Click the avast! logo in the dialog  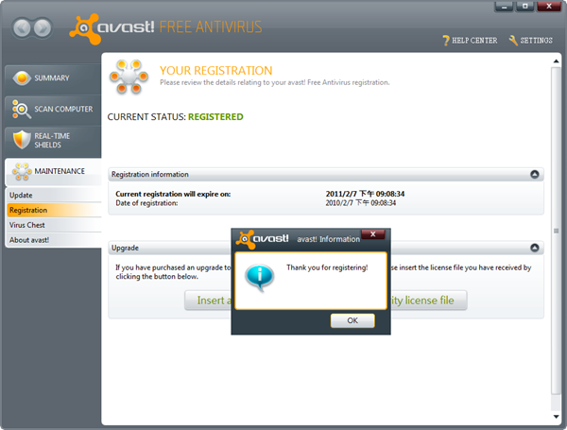coord(262,239)
